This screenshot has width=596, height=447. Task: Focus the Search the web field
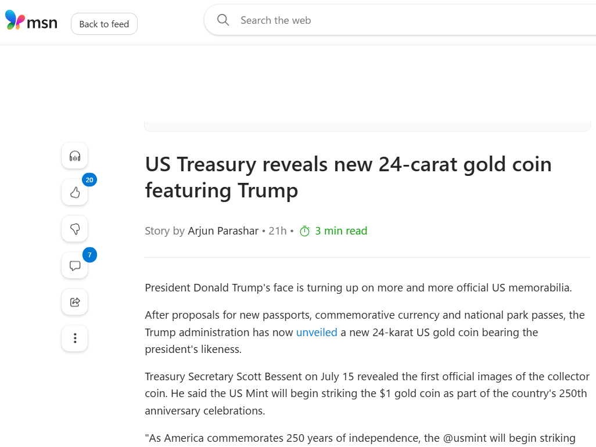point(400,20)
